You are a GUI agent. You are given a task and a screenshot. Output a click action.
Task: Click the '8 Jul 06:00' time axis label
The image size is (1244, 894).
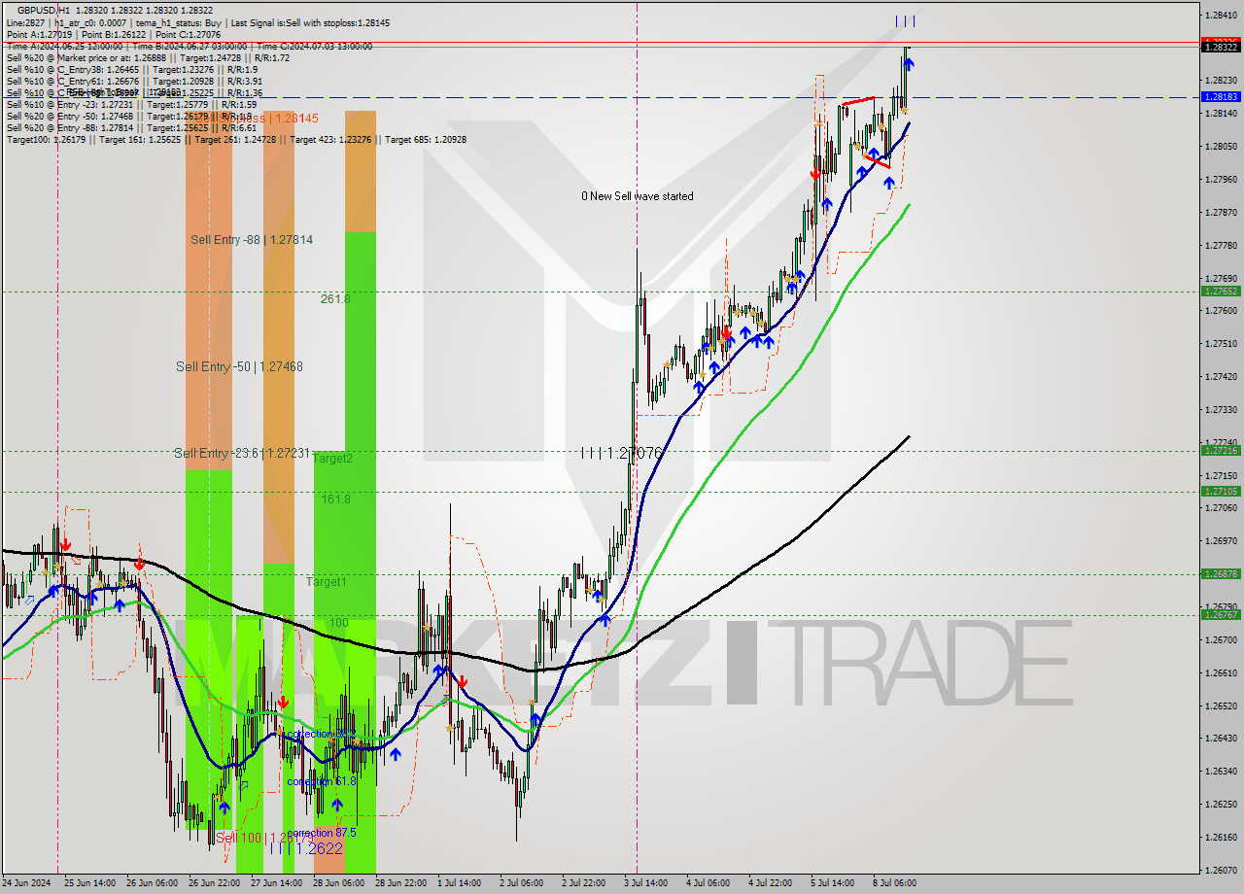894,883
